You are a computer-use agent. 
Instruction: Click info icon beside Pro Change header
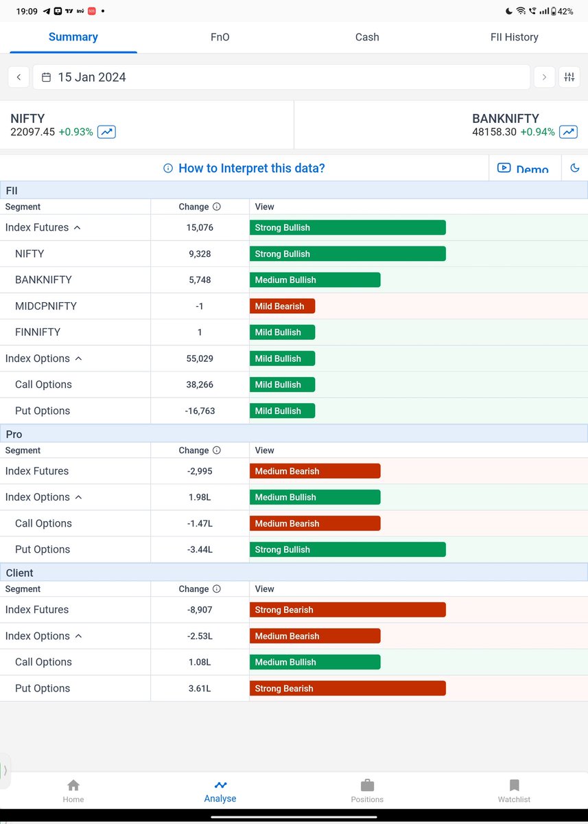pos(217,450)
